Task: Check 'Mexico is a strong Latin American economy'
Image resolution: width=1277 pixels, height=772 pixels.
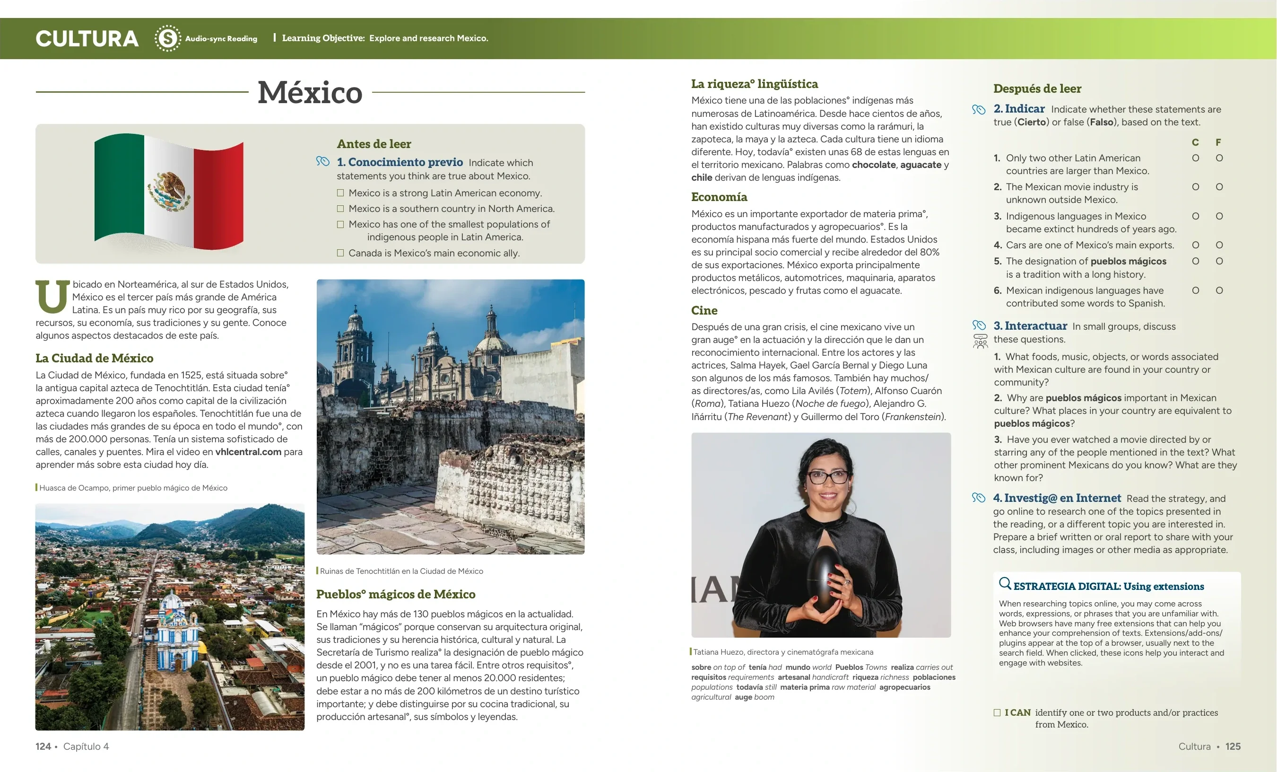Action: [x=340, y=193]
